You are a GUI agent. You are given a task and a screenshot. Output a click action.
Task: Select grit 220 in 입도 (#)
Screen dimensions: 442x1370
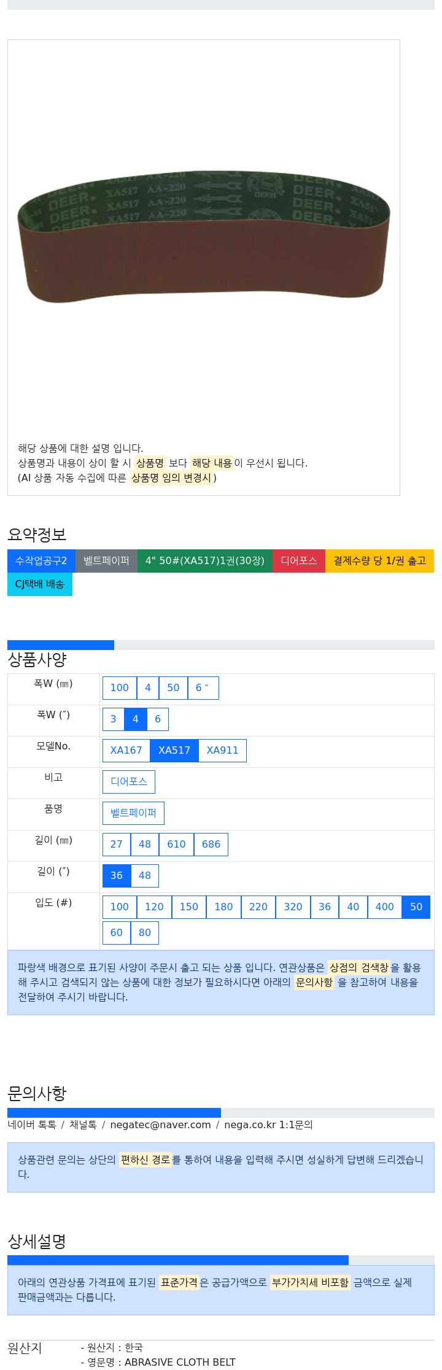click(258, 907)
